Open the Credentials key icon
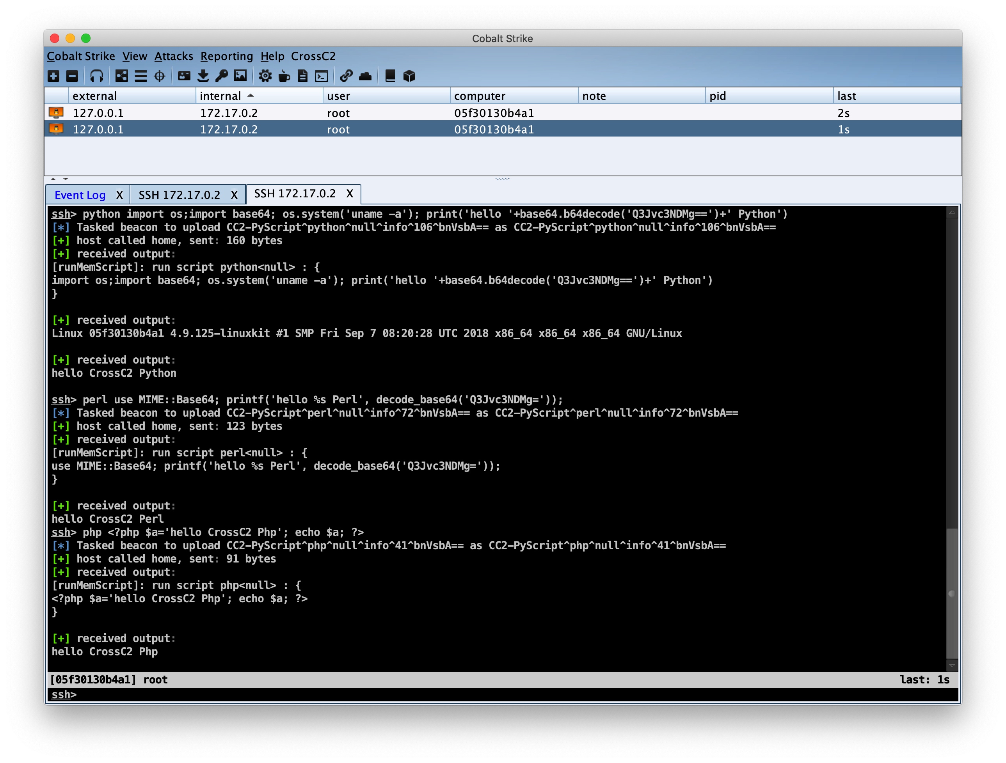 (222, 76)
